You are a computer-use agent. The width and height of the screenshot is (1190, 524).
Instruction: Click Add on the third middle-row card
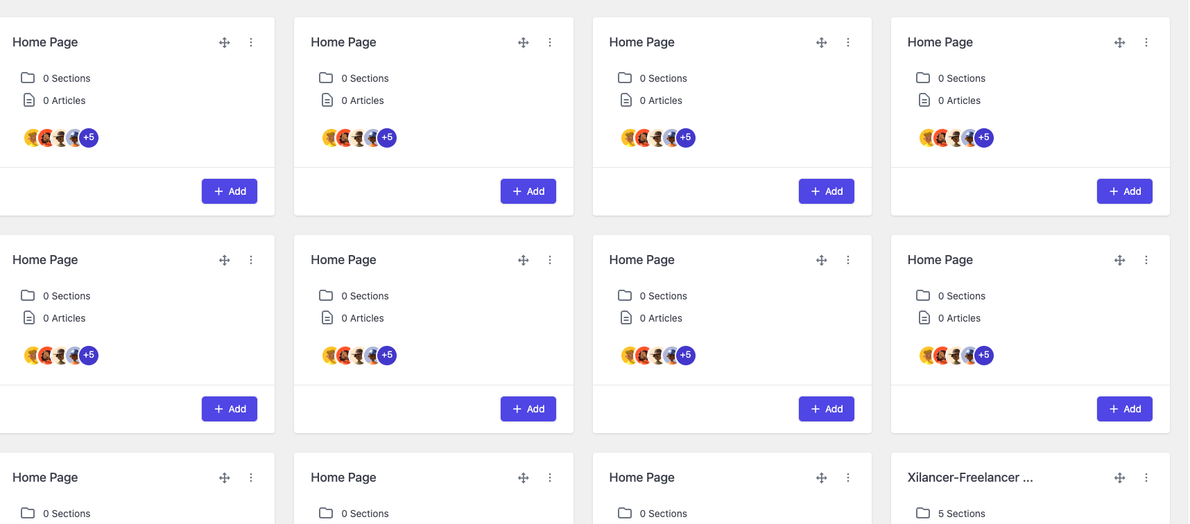(x=826, y=409)
